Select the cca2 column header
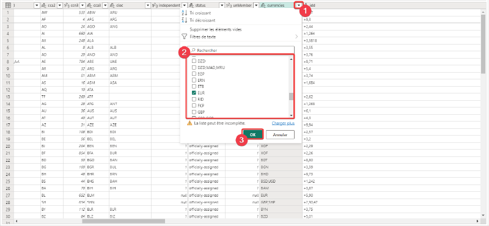Viewport: 489px width, 226px height. click(52, 5)
